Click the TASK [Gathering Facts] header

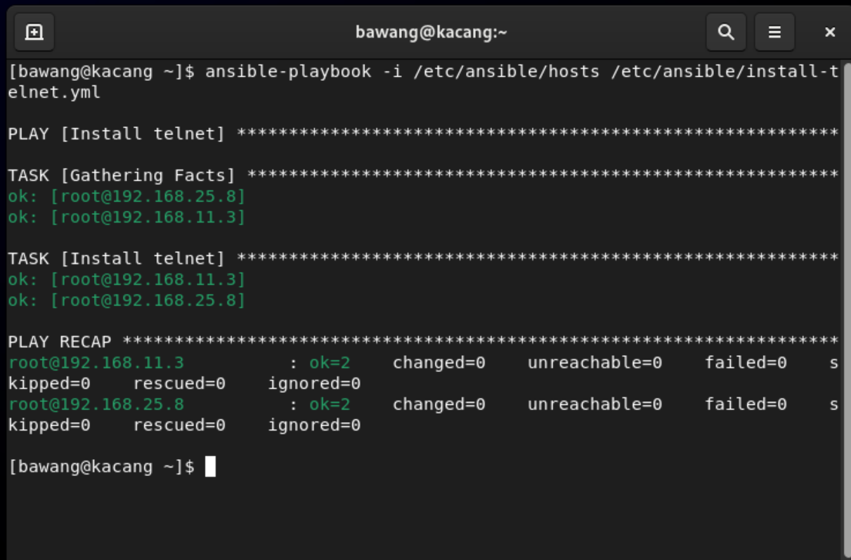coord(122,176)
